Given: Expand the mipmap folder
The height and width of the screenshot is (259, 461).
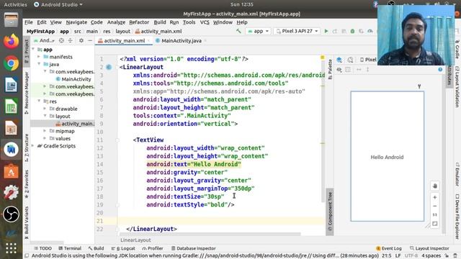Looking at the screenshot, I should (45, 131).
